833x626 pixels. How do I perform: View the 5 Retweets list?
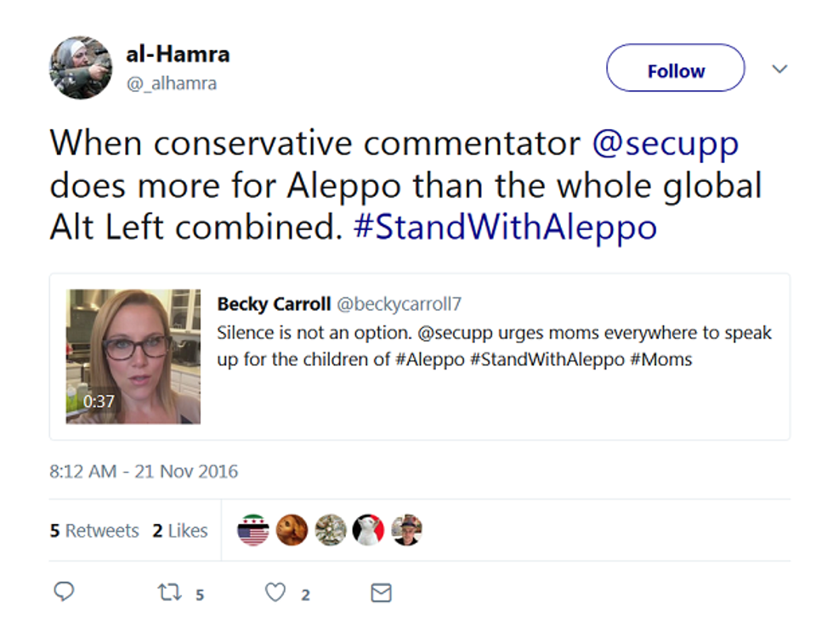93,531
